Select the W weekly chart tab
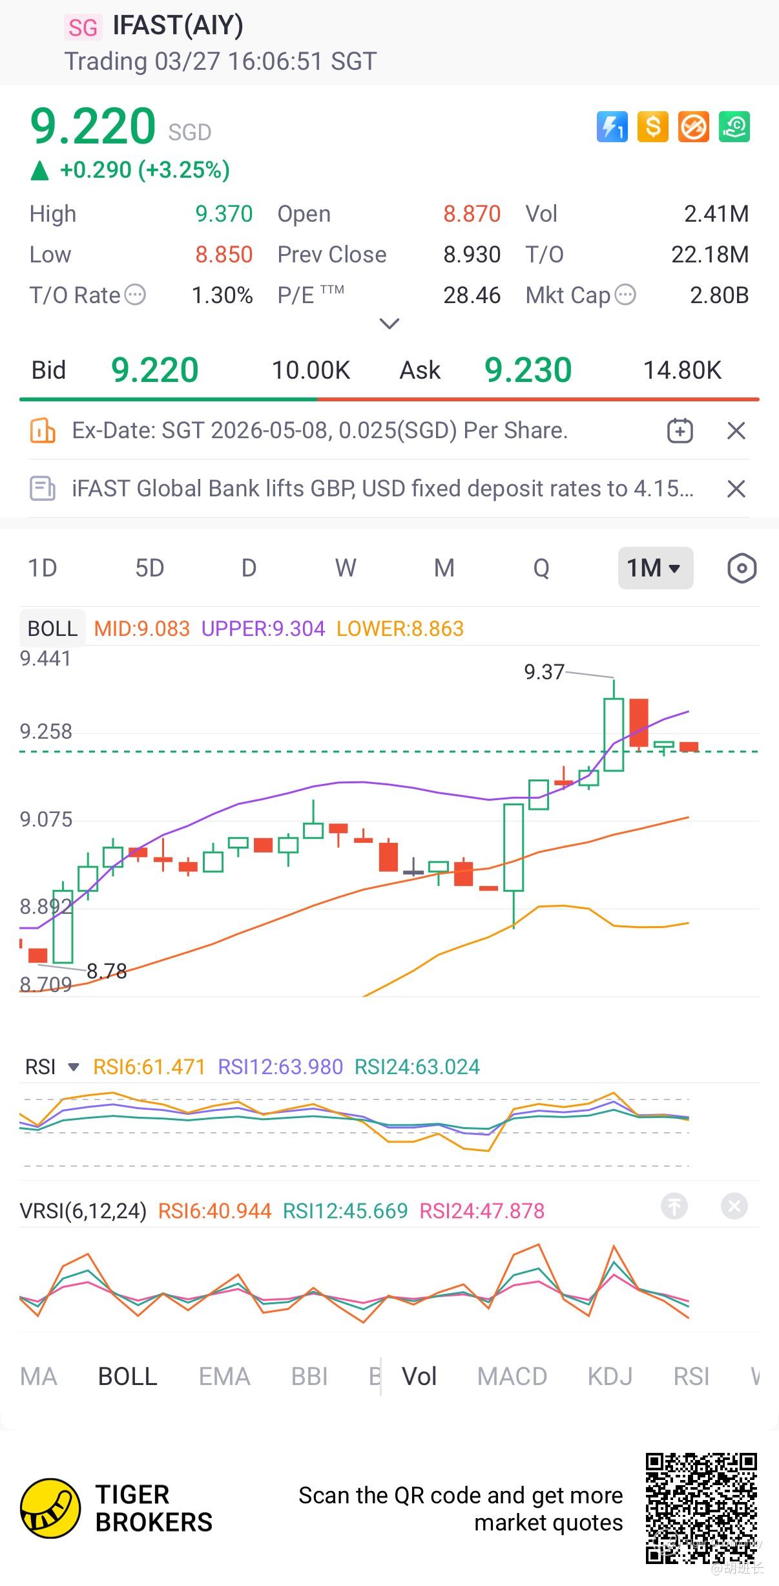 pyautogui.click(x=346, y=569)
